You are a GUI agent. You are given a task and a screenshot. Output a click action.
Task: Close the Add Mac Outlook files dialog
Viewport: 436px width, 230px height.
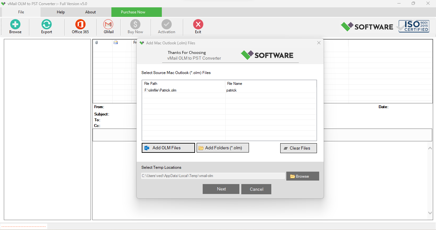click(319, 43)
